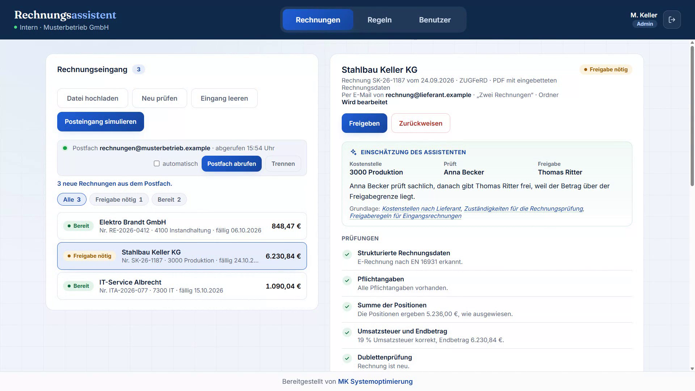Image resolution: width=695 pixels, height=391 pixels.
Task: Click the checkmark icon for Umsatzsteuer und Endbetrag
Action: click(347, 333)
